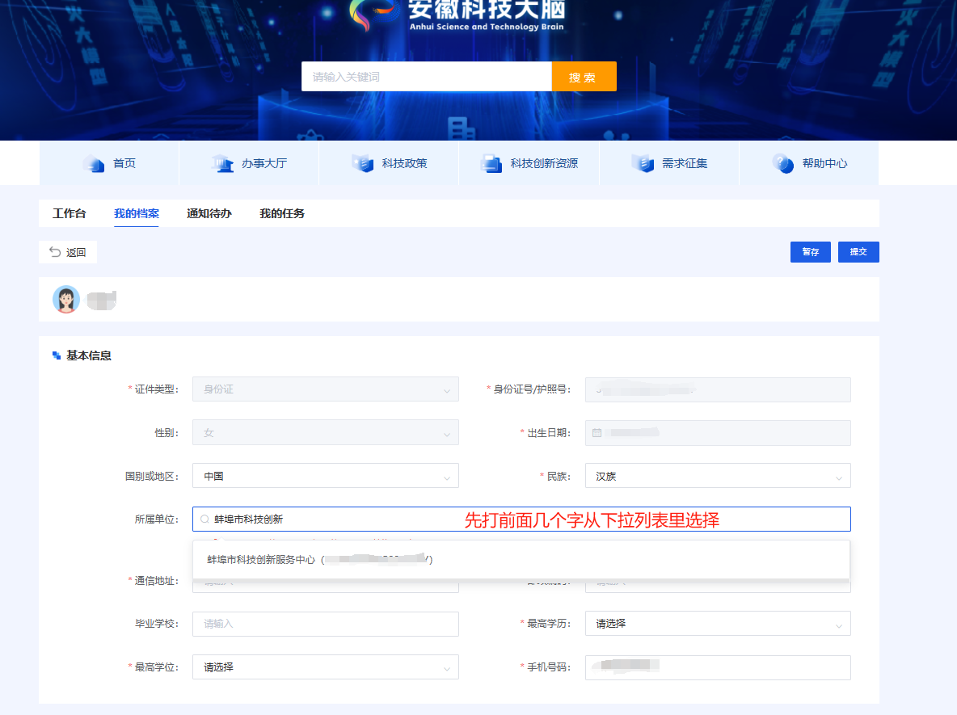Image resolution: width=957 pixels, height=715 pixels.
Task: Expand the 民族 dropdown
Action: point(718,476)
